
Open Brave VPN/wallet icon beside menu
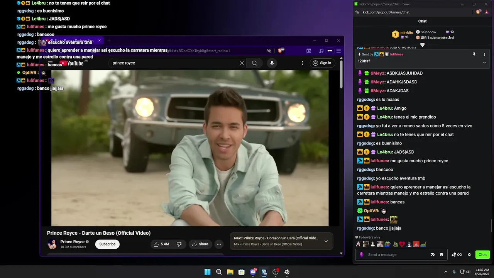coord(330,51)
